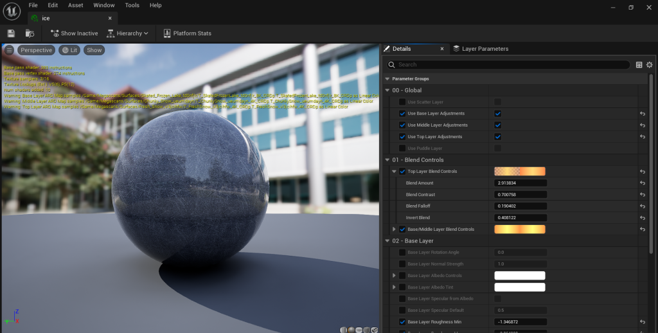Switch preview mesh to plane
658x333 pixels.
(359, 330)
